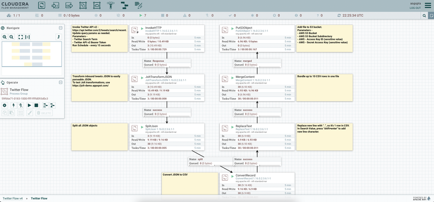The image size is (434, 202).
Task: Click the MergeContent running status arrow
Action: coord(233,77)
